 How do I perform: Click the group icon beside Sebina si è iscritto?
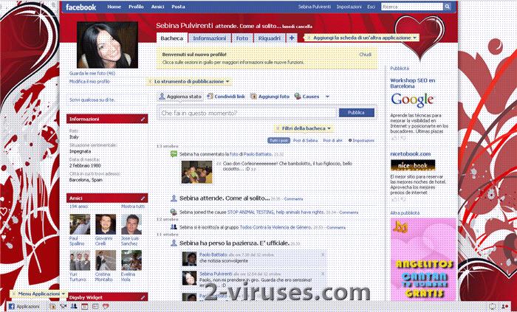(x=174, y=226)
